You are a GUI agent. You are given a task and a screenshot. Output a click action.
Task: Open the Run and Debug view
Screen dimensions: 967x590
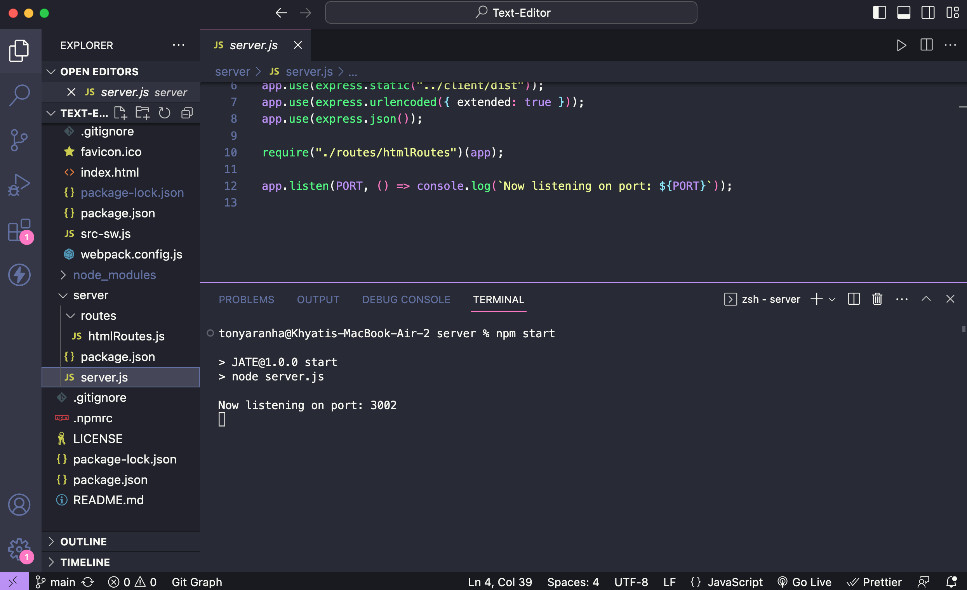click(19, 184)
